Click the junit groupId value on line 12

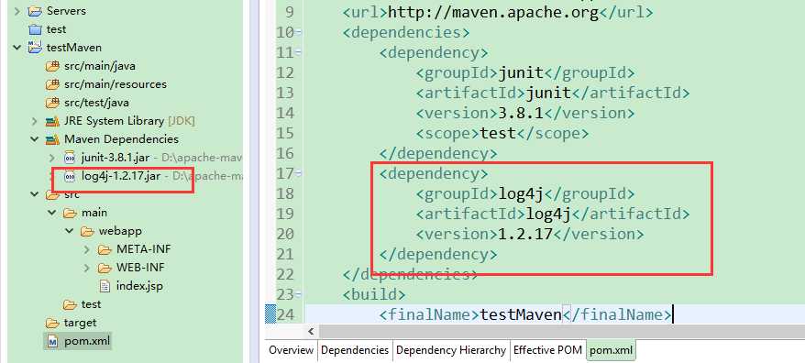(521, 73)
